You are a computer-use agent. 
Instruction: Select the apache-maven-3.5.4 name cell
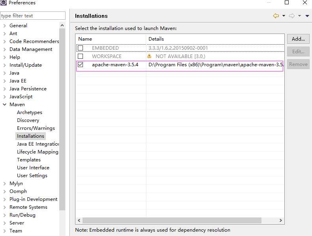[x=115, y=65]
